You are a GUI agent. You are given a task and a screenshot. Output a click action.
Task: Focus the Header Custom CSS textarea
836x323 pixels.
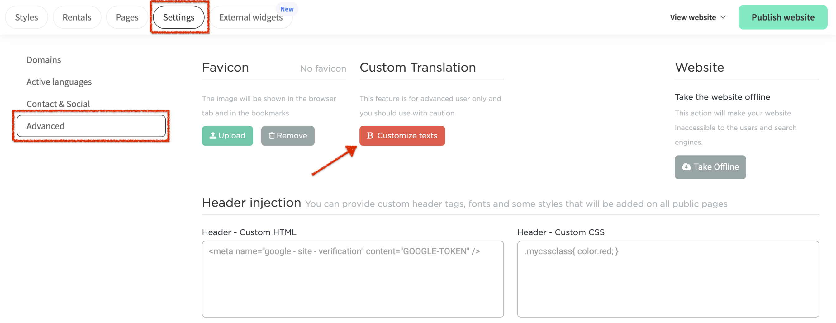(668, 279)
